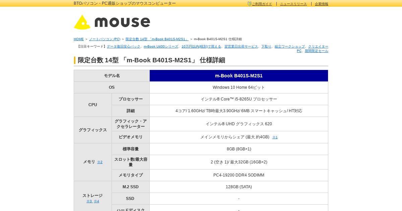
Task: Open 期間限定セール keyword link
Action: (x=317, y=51)
